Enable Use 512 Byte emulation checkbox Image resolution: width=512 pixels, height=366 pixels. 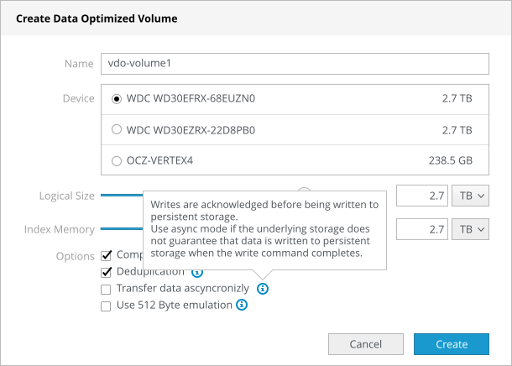click(x=106, y=306)
